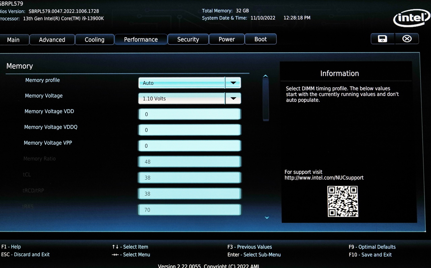The image size is (431, 268).
Task: Click the Information panel heading
Action: (339, 73)
